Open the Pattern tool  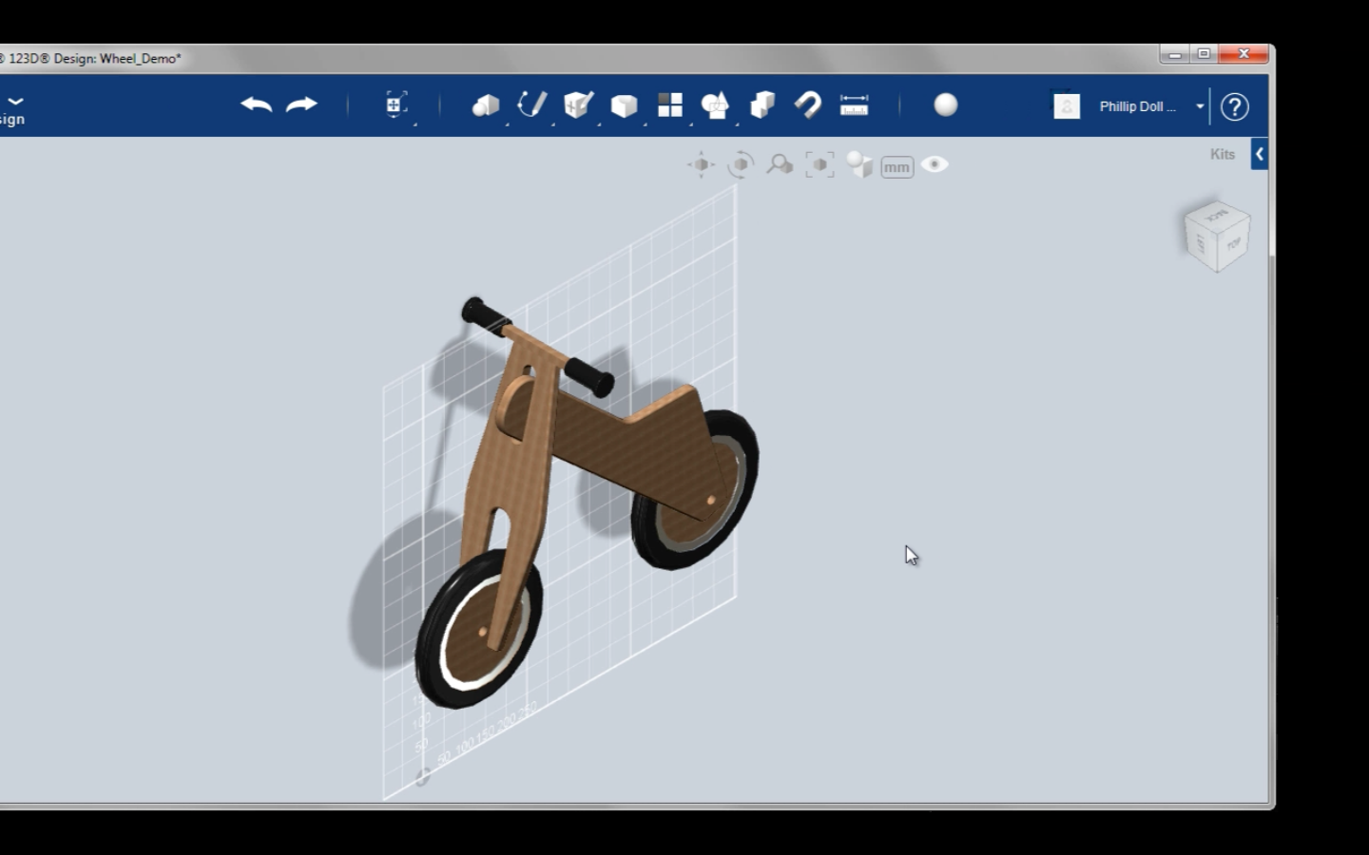click(670, 104)
